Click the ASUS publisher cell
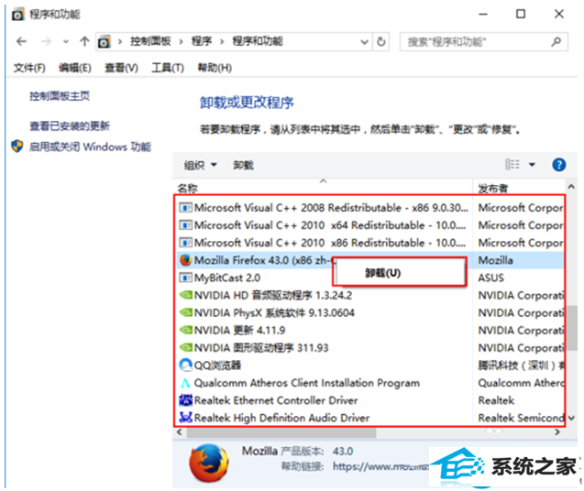Viewport: 584px width, 491px height. [x=490, y=278]
